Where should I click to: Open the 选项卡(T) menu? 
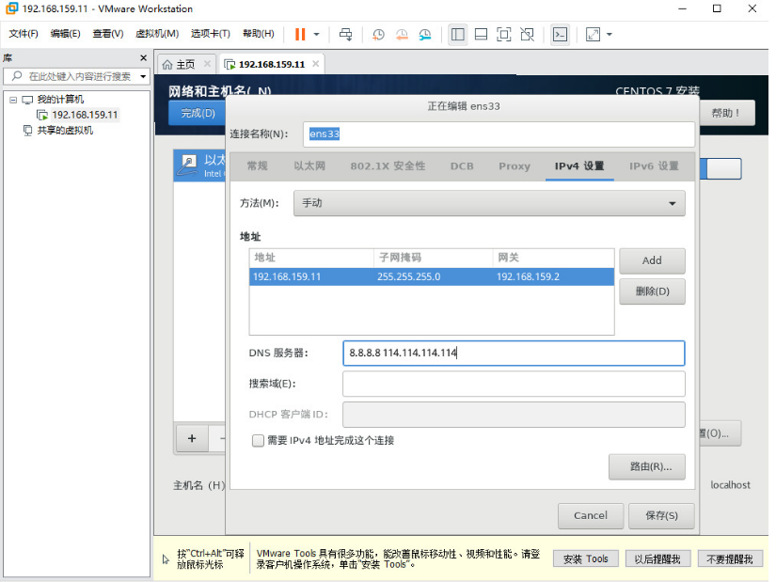point(211,34)
